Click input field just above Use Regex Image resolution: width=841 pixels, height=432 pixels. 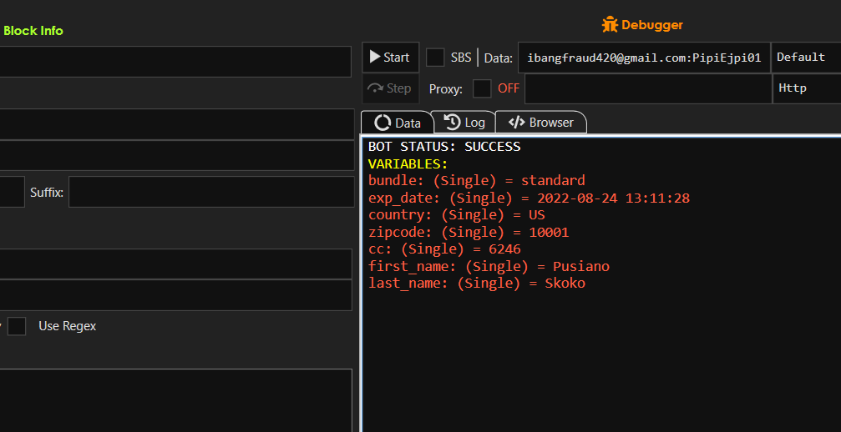pos(175,295)
